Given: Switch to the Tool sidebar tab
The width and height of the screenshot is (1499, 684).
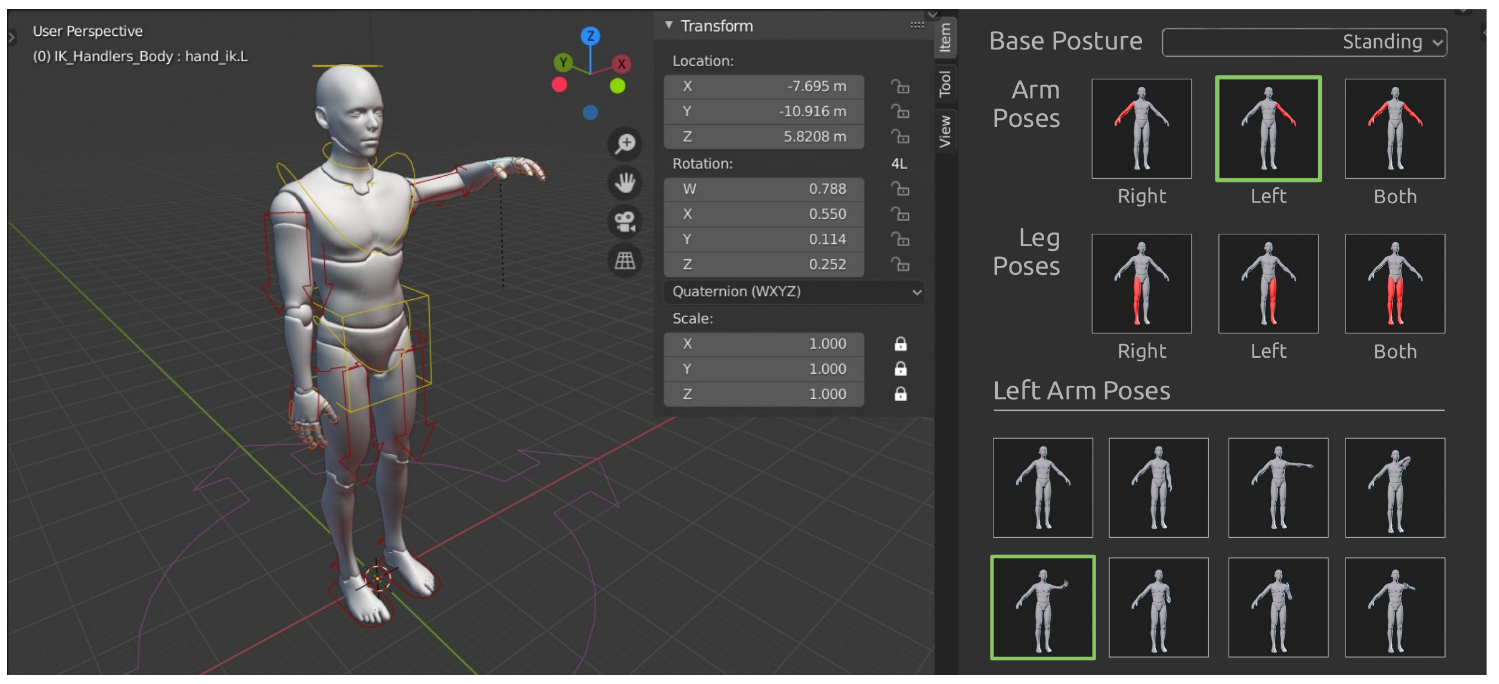Looking at the screenshot, I should [x=945, y=84].
